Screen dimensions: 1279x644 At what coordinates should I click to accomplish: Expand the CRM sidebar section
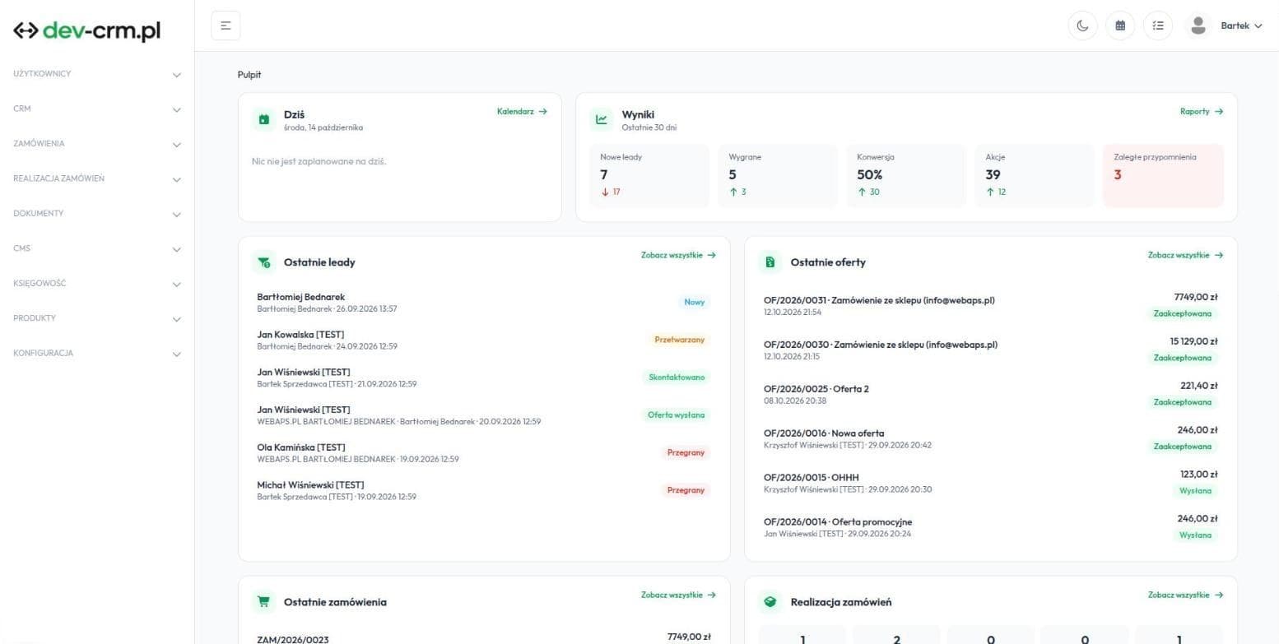[97, 109]
